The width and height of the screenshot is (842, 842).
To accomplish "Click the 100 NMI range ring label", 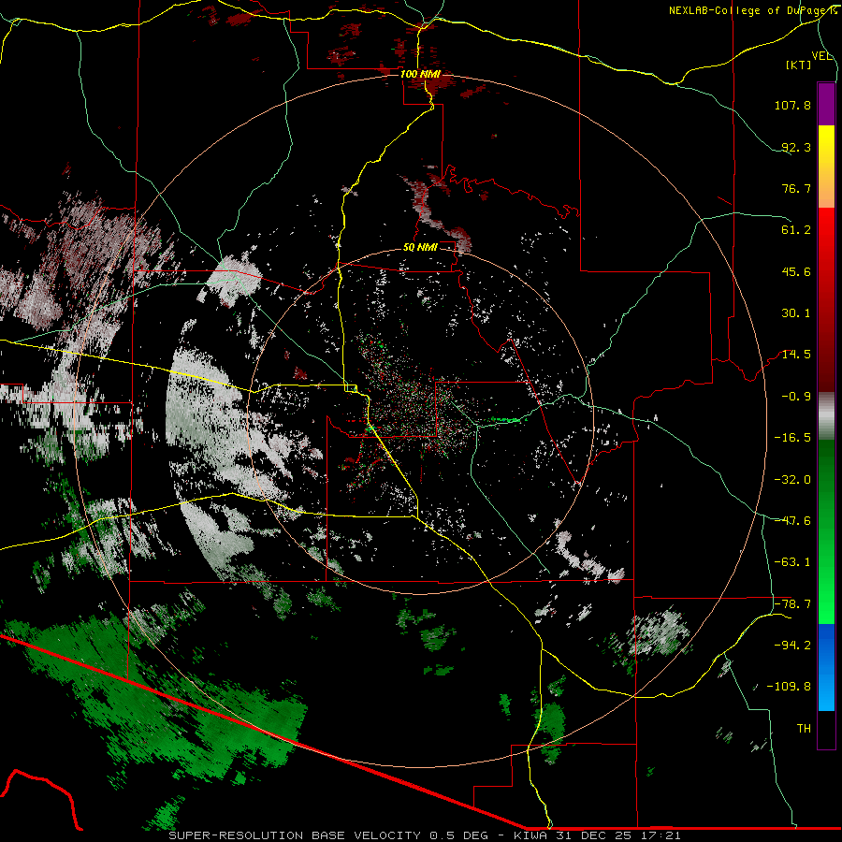I will (420, 74).
